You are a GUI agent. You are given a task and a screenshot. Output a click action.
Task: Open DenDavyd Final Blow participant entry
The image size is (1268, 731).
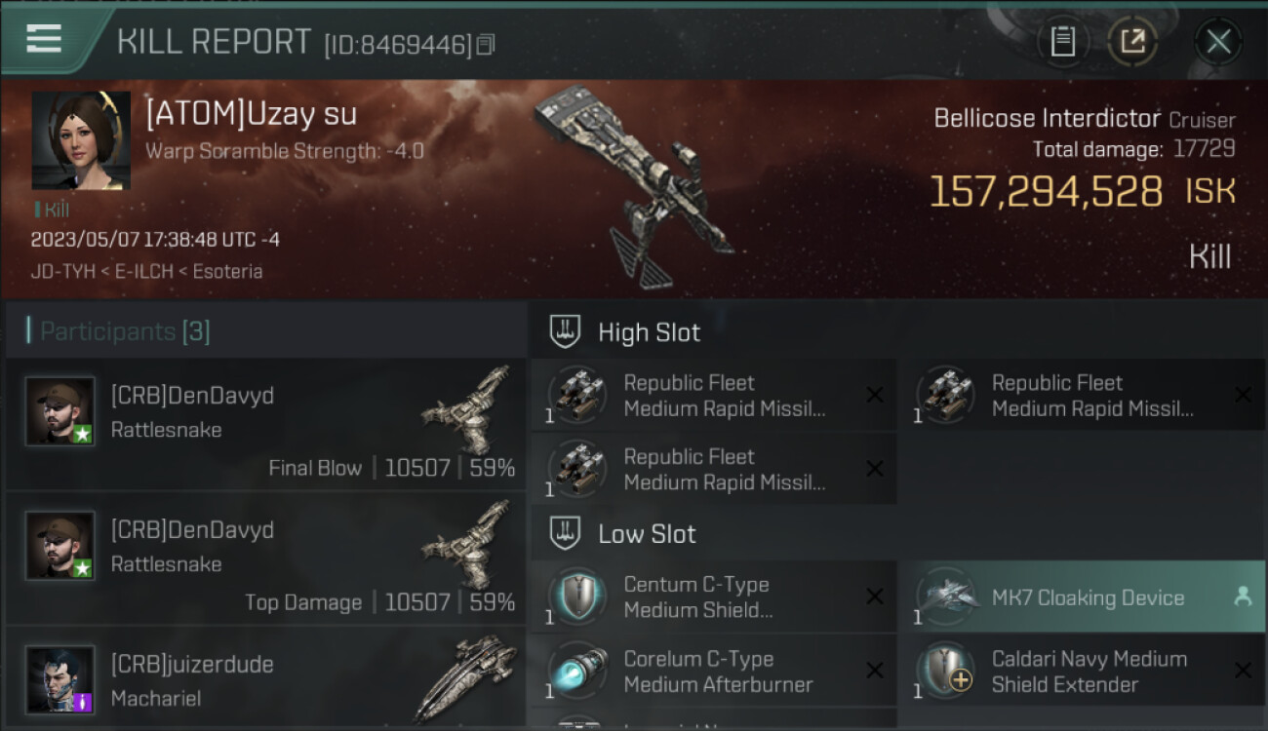265,424
